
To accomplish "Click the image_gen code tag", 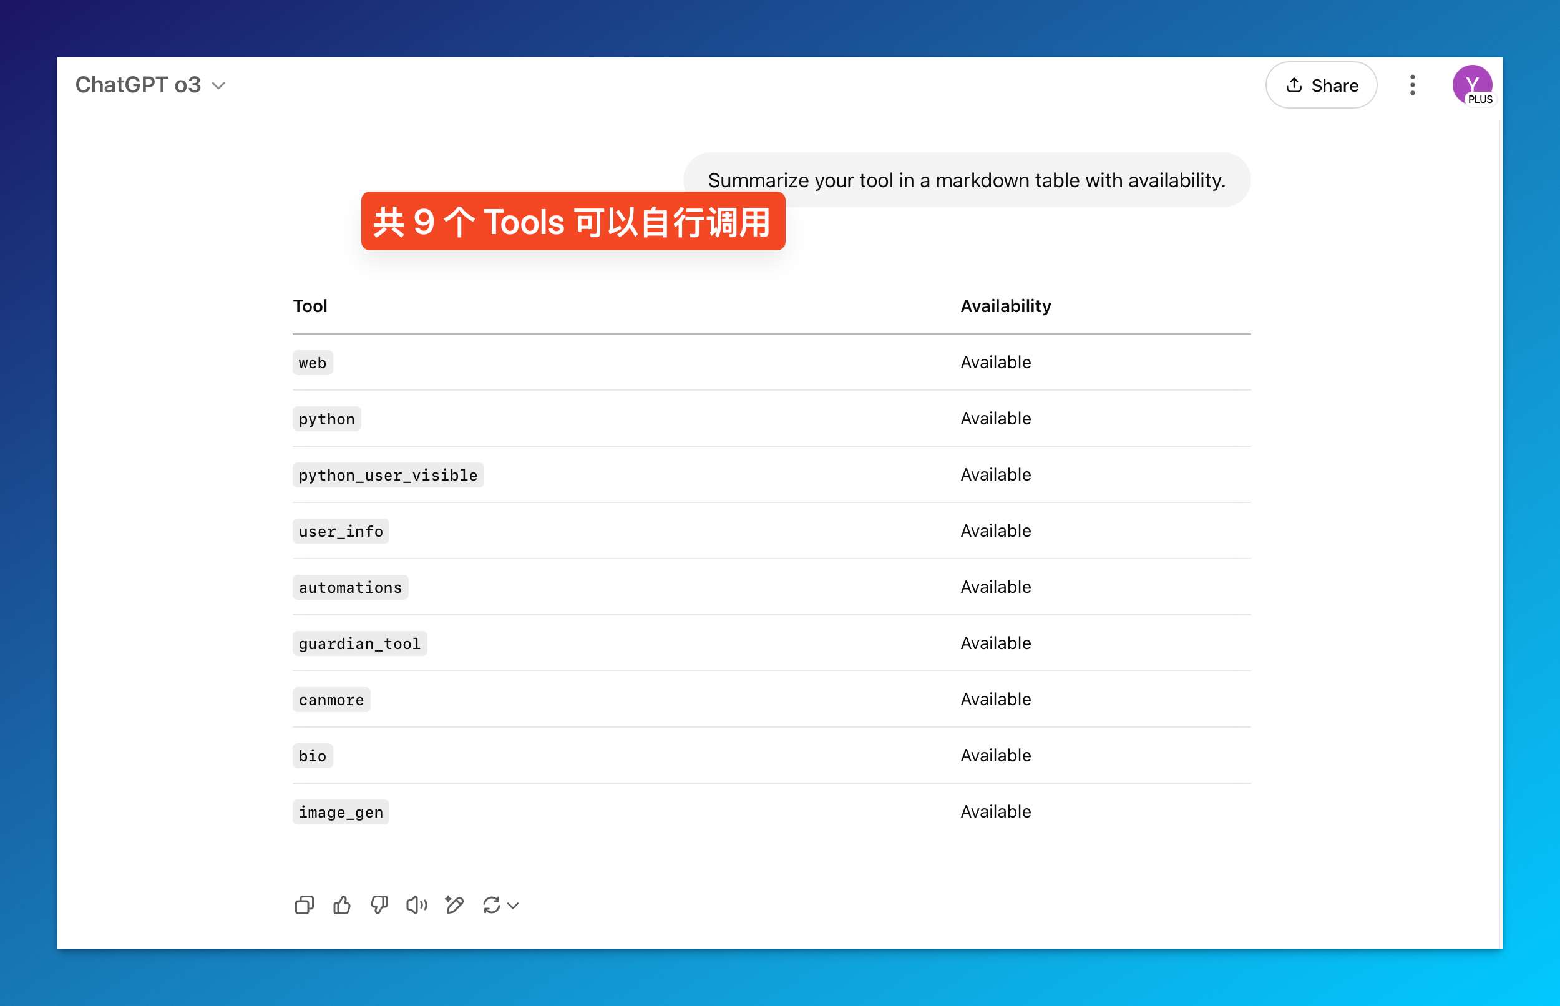I will [340, 812].
